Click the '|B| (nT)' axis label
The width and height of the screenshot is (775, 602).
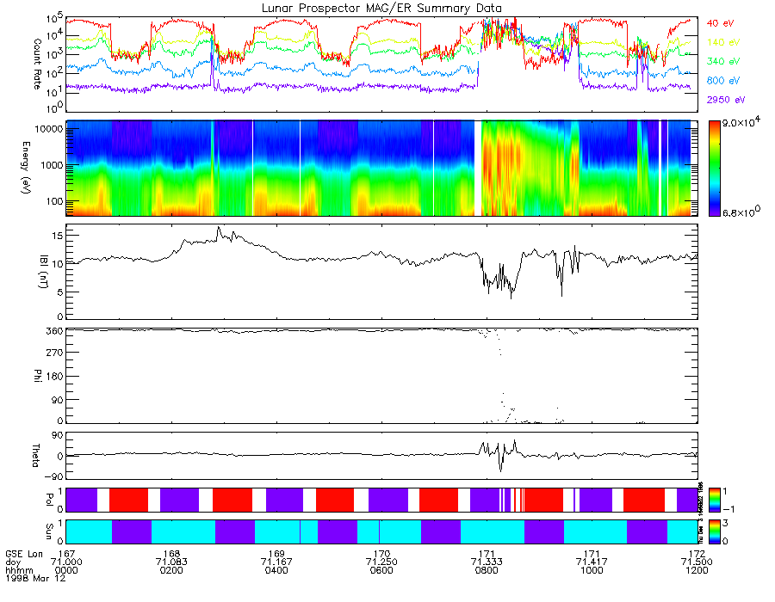coord(42,272)
